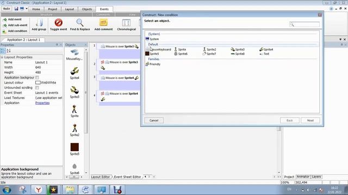The width and height of the screenshot is (348, 195).
Task: Select Sprite5 in the dialog
Action: point(152,54)
